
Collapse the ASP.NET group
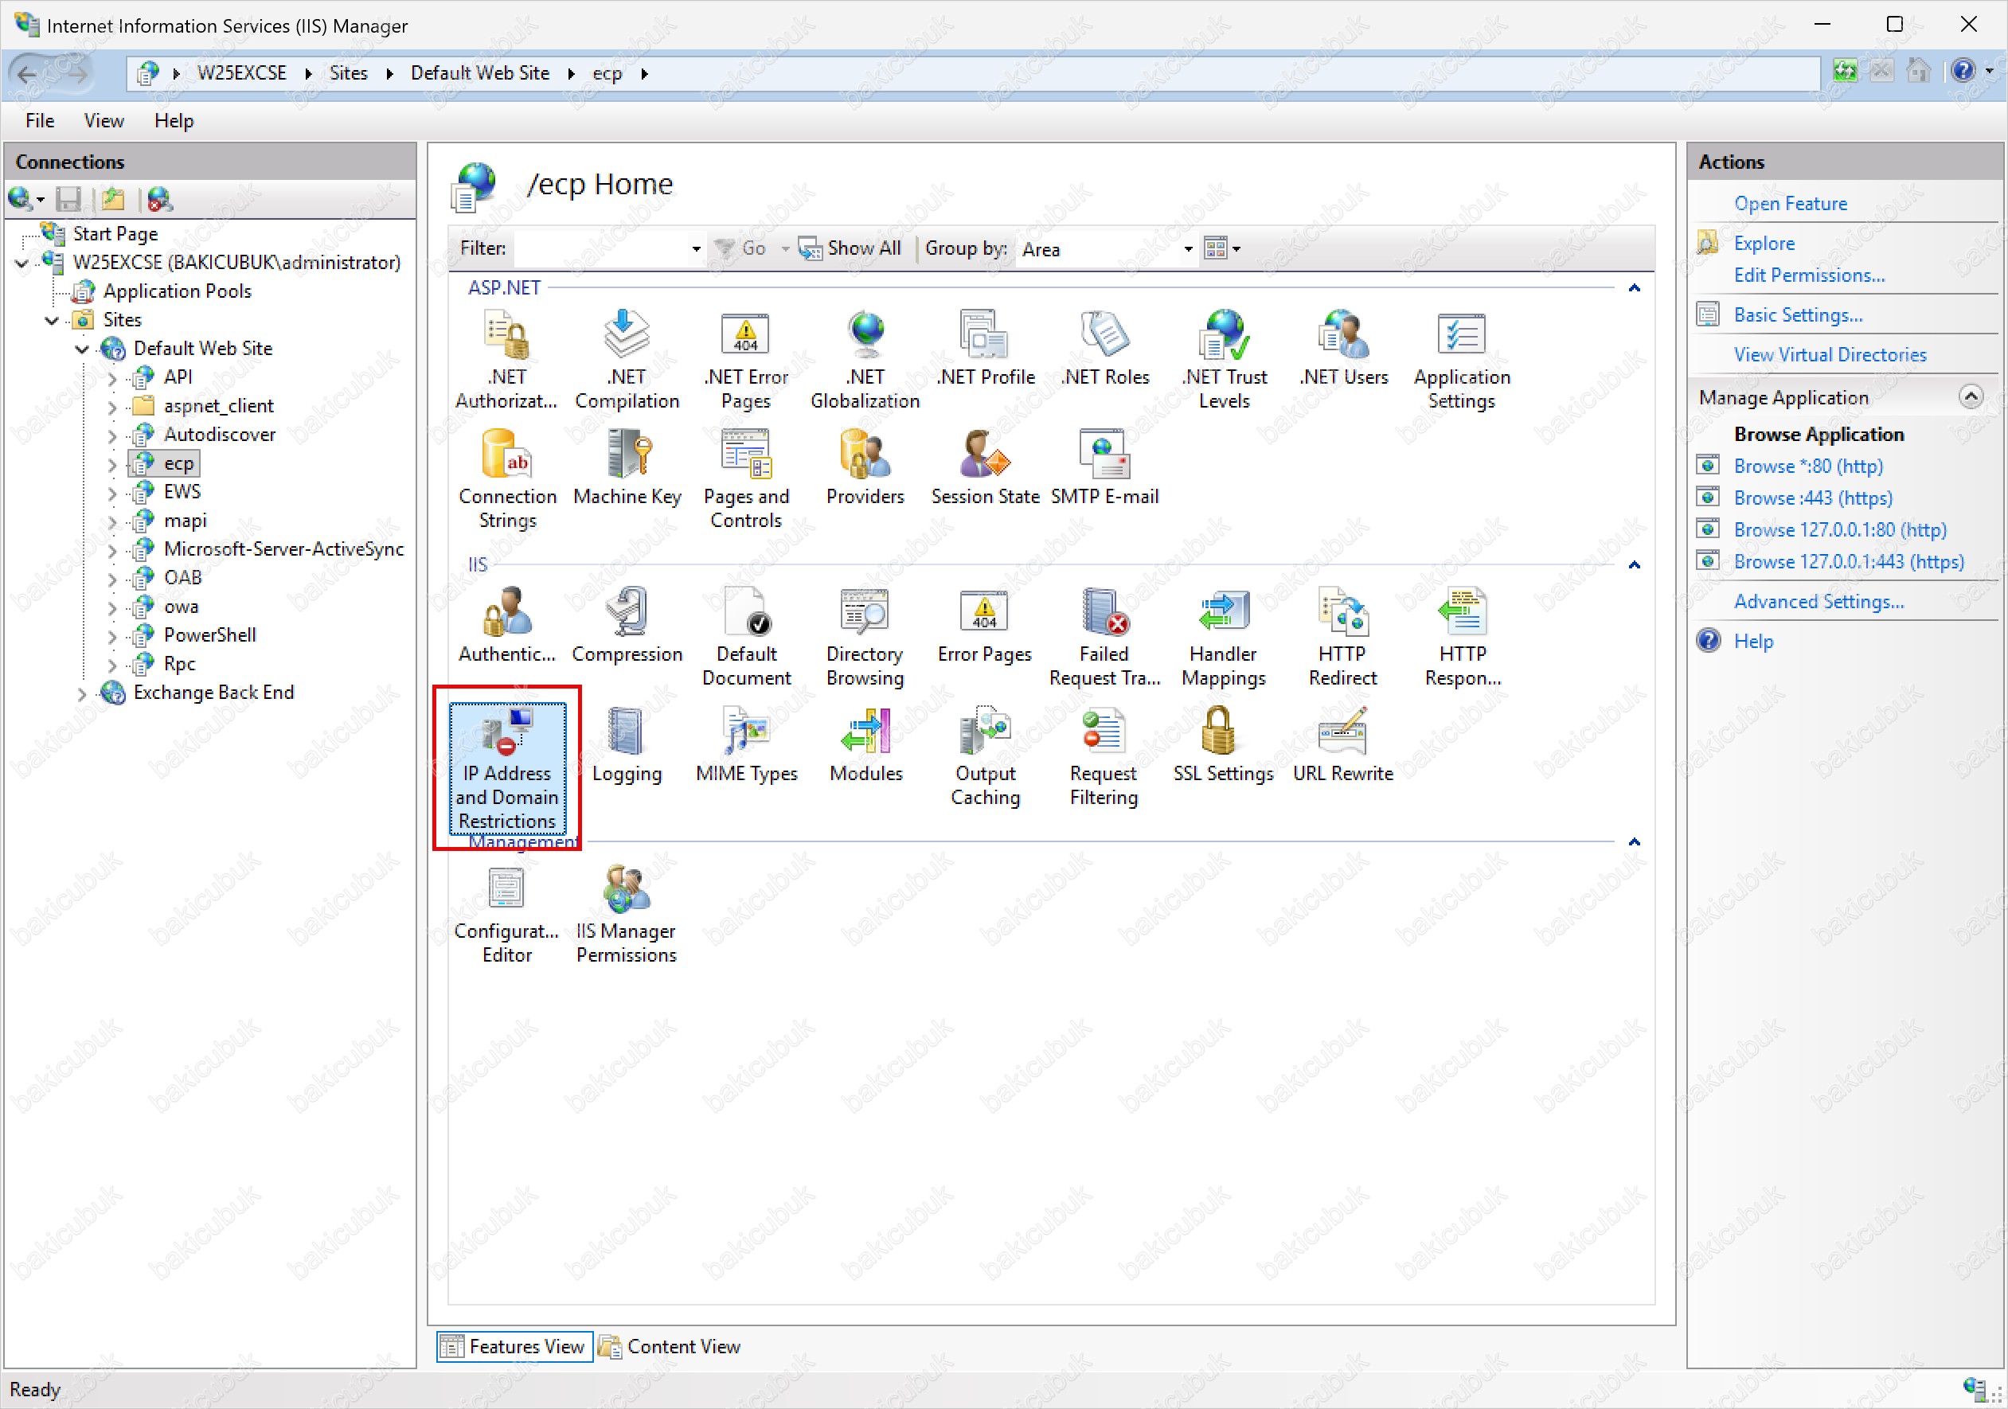(x=1634, y=287)
